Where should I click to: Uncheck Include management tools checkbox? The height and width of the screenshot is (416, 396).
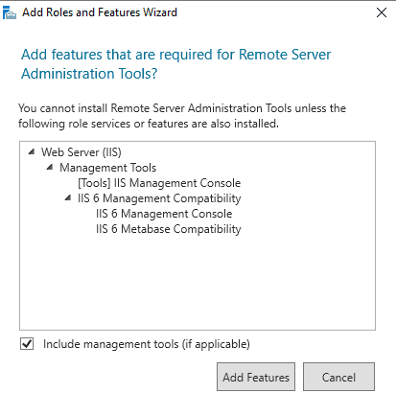point(27,344)
